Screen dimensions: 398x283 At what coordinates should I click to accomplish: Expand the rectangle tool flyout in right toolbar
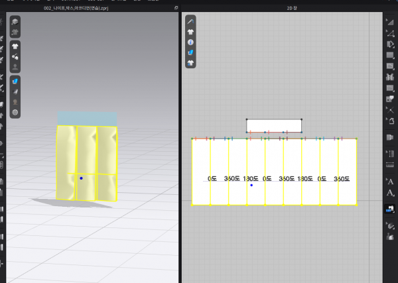(x=390, y=56)
